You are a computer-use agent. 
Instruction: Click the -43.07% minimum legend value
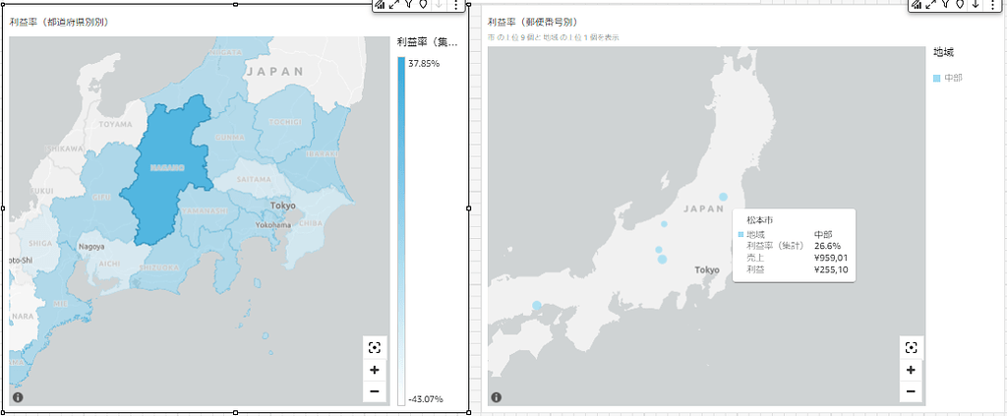(425, 399)
